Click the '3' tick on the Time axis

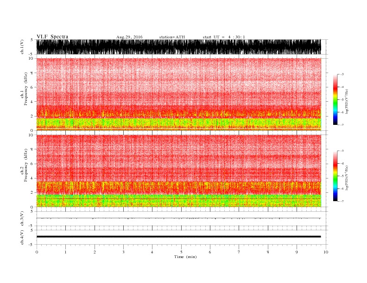click(123, 252)
